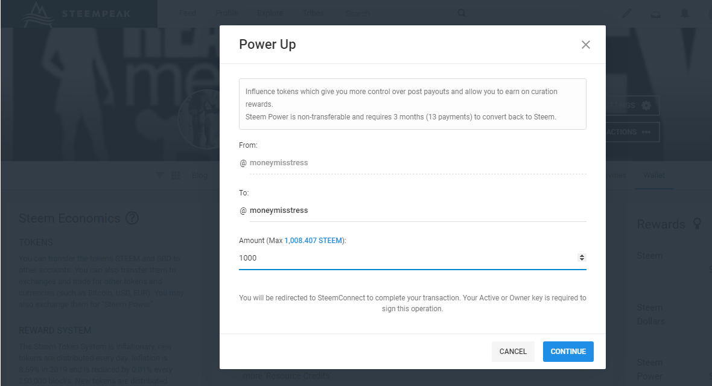
Task: Click the To account name field
Action: pos(416,210)
